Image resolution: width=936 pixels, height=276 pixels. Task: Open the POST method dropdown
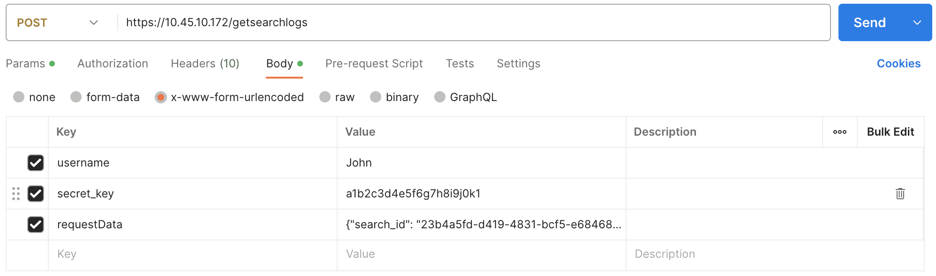pyautogui.click(x=58, y=22)
